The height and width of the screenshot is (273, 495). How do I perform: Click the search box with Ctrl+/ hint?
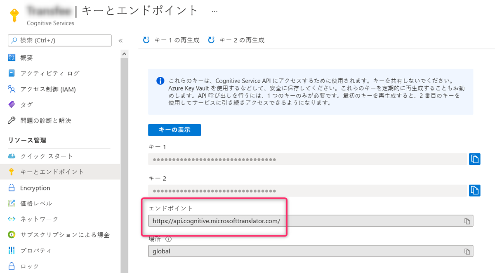point(60,40)
